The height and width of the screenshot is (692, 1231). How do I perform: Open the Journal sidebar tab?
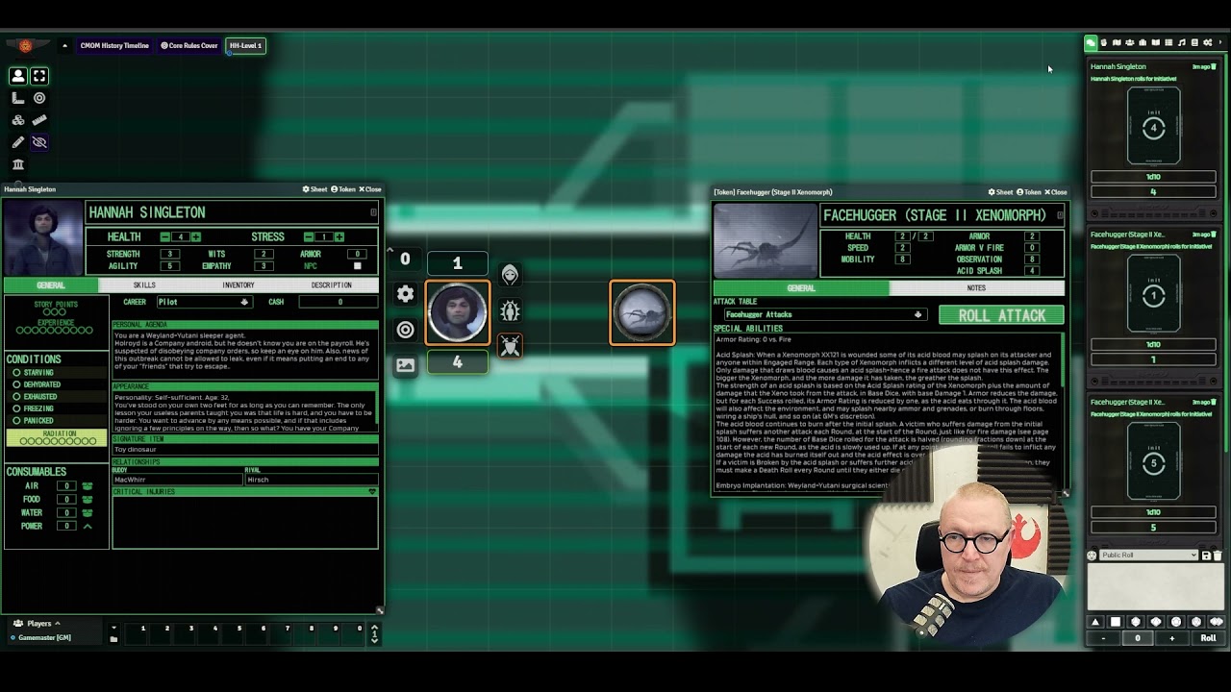pos(1155,42)
